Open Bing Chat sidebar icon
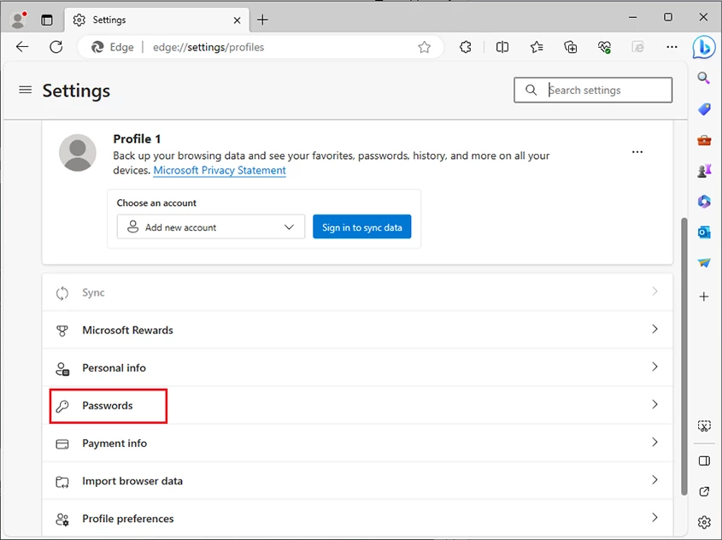722x540 pixels. (x=703, y=47)
